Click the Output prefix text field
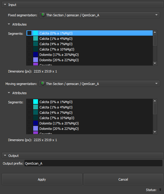 click(x=93, y=163)
